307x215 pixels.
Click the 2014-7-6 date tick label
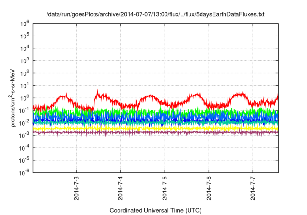coord(209,188)
